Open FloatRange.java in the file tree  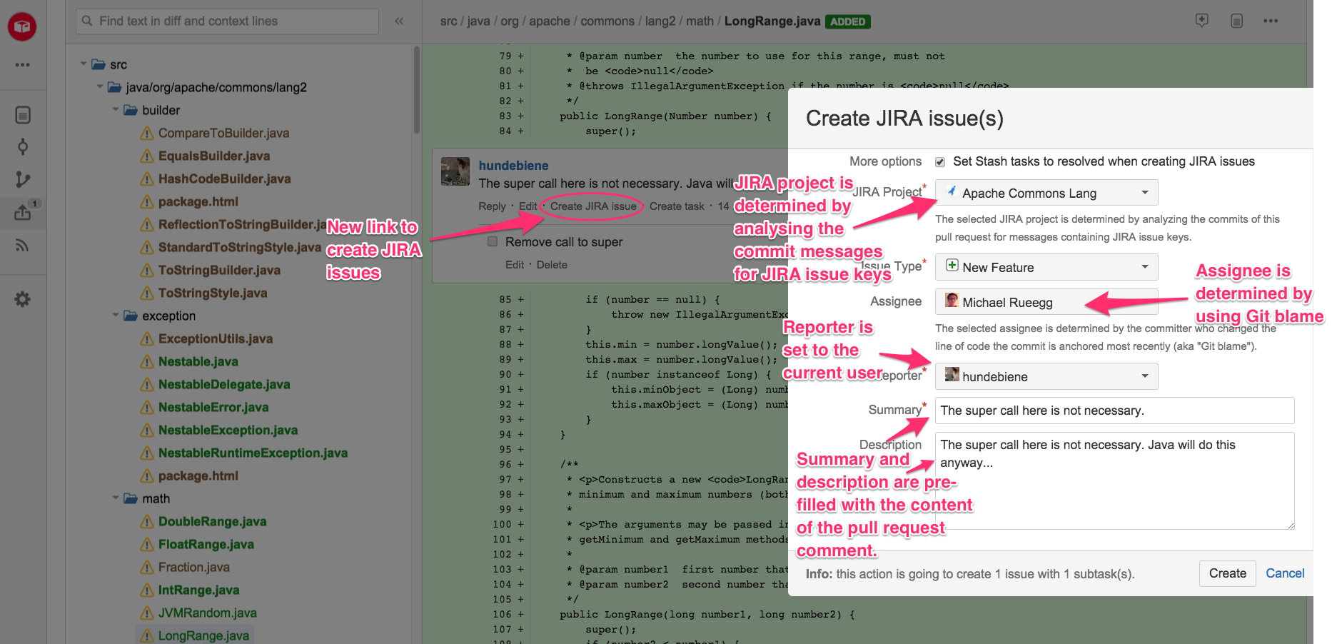206,545
